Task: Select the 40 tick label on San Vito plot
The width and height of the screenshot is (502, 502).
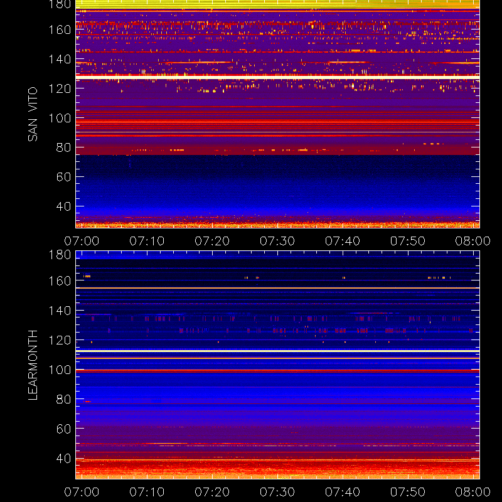Action: point(63,206)
